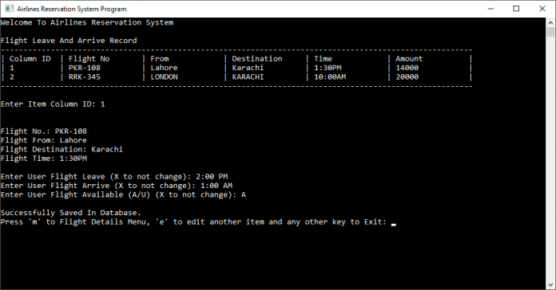Minimize the Airlines Reservation System window
This screenshot has width=556, height=290.
click(x=490, y=9)
